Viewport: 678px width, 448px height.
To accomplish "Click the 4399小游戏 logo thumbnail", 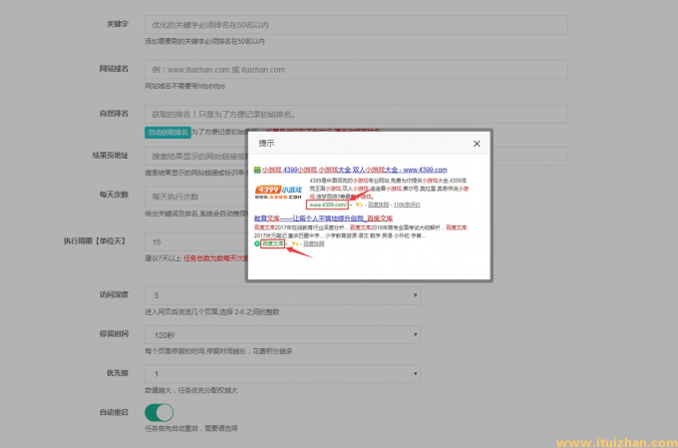I will coord(278,193).
